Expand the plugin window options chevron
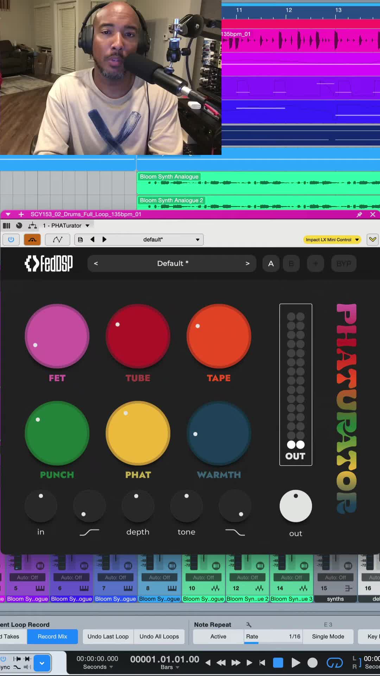Image resolution: width=380 pixels, height=676 pixels. point(373,239)
